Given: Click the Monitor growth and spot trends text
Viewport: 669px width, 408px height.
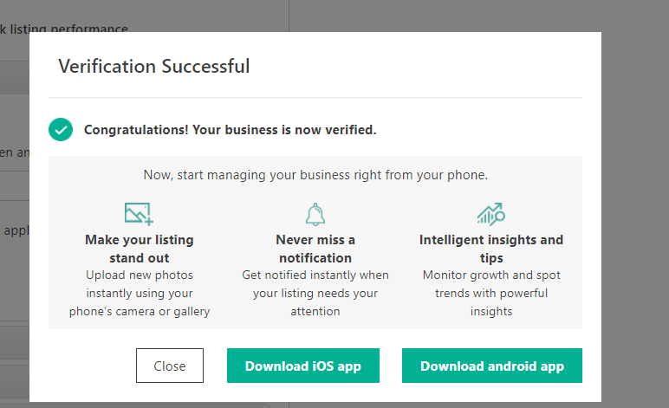Looking at the screenshot, I should click(491, 294).
